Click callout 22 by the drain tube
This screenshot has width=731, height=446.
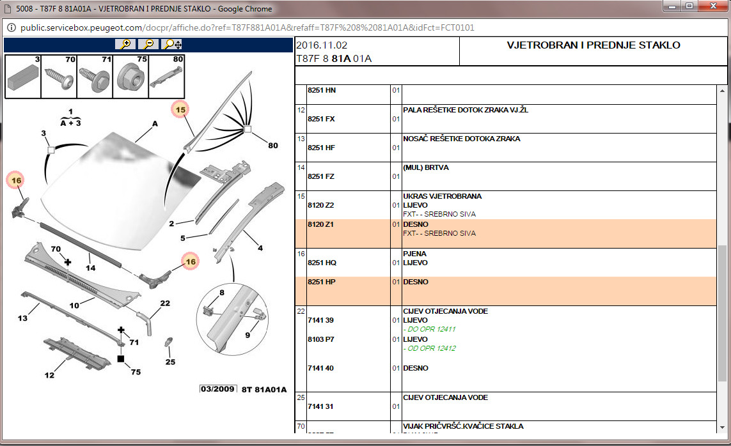tap(165, 303)
